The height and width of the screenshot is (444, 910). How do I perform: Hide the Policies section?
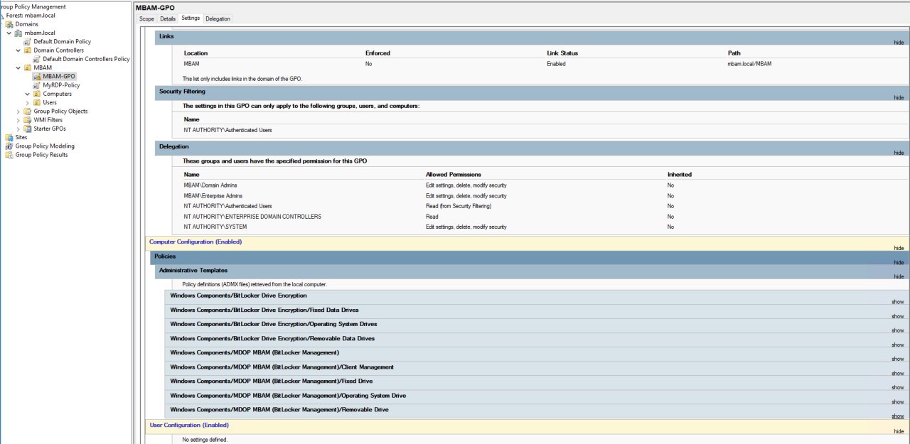[899, 262]
